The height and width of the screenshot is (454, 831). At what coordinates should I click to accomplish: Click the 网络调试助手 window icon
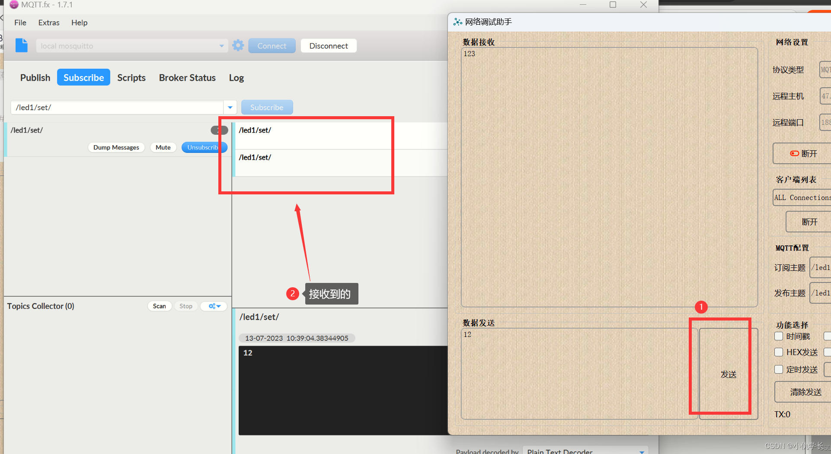(x=457, y=22)
